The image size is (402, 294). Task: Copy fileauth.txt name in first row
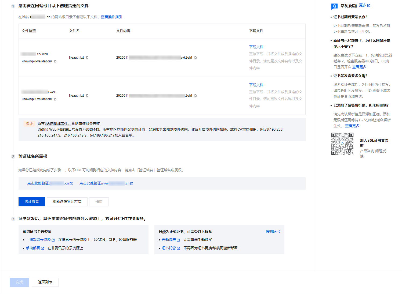click(87, 58)
